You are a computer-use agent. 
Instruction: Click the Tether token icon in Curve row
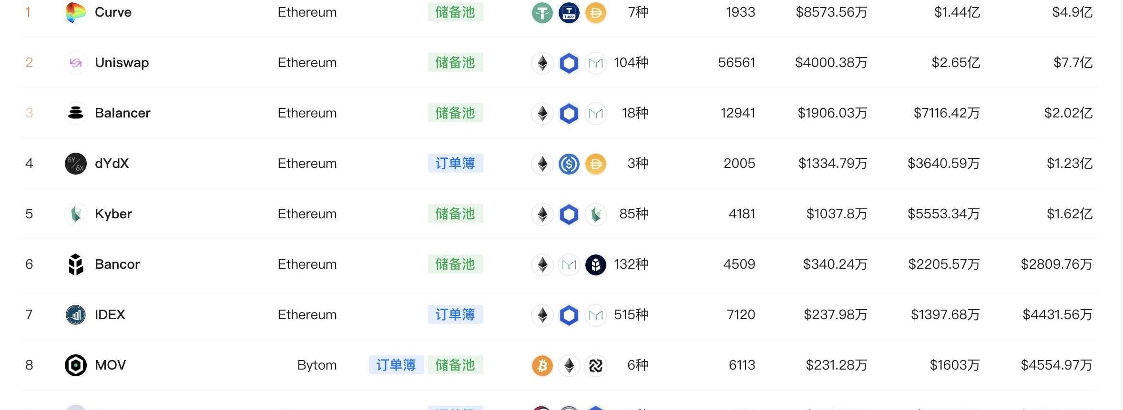point(542,13)
